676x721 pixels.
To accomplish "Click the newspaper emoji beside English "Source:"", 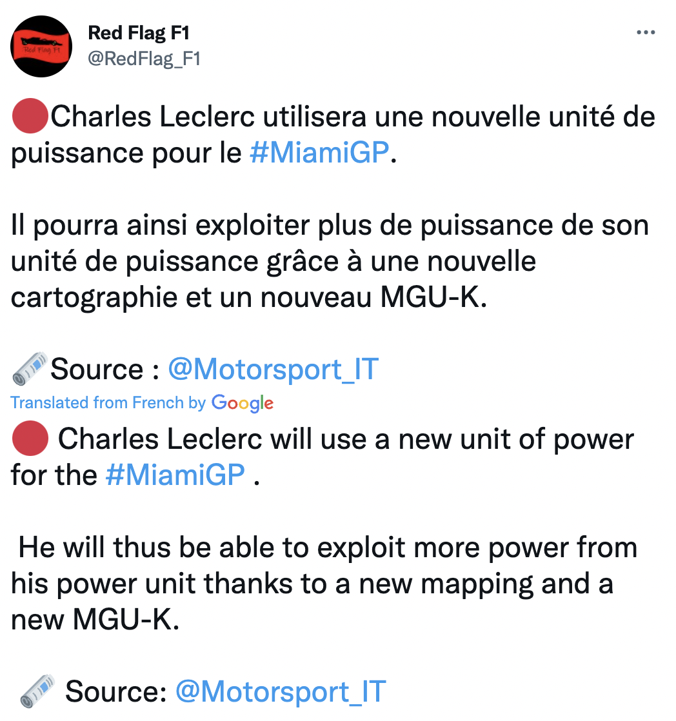I will (x=37, y=691).
